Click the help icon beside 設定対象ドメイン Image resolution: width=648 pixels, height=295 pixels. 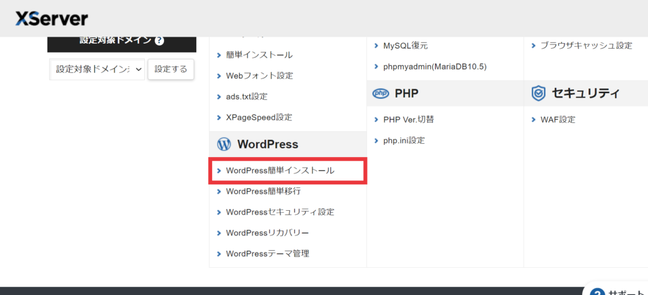click(x=159, y=41)
